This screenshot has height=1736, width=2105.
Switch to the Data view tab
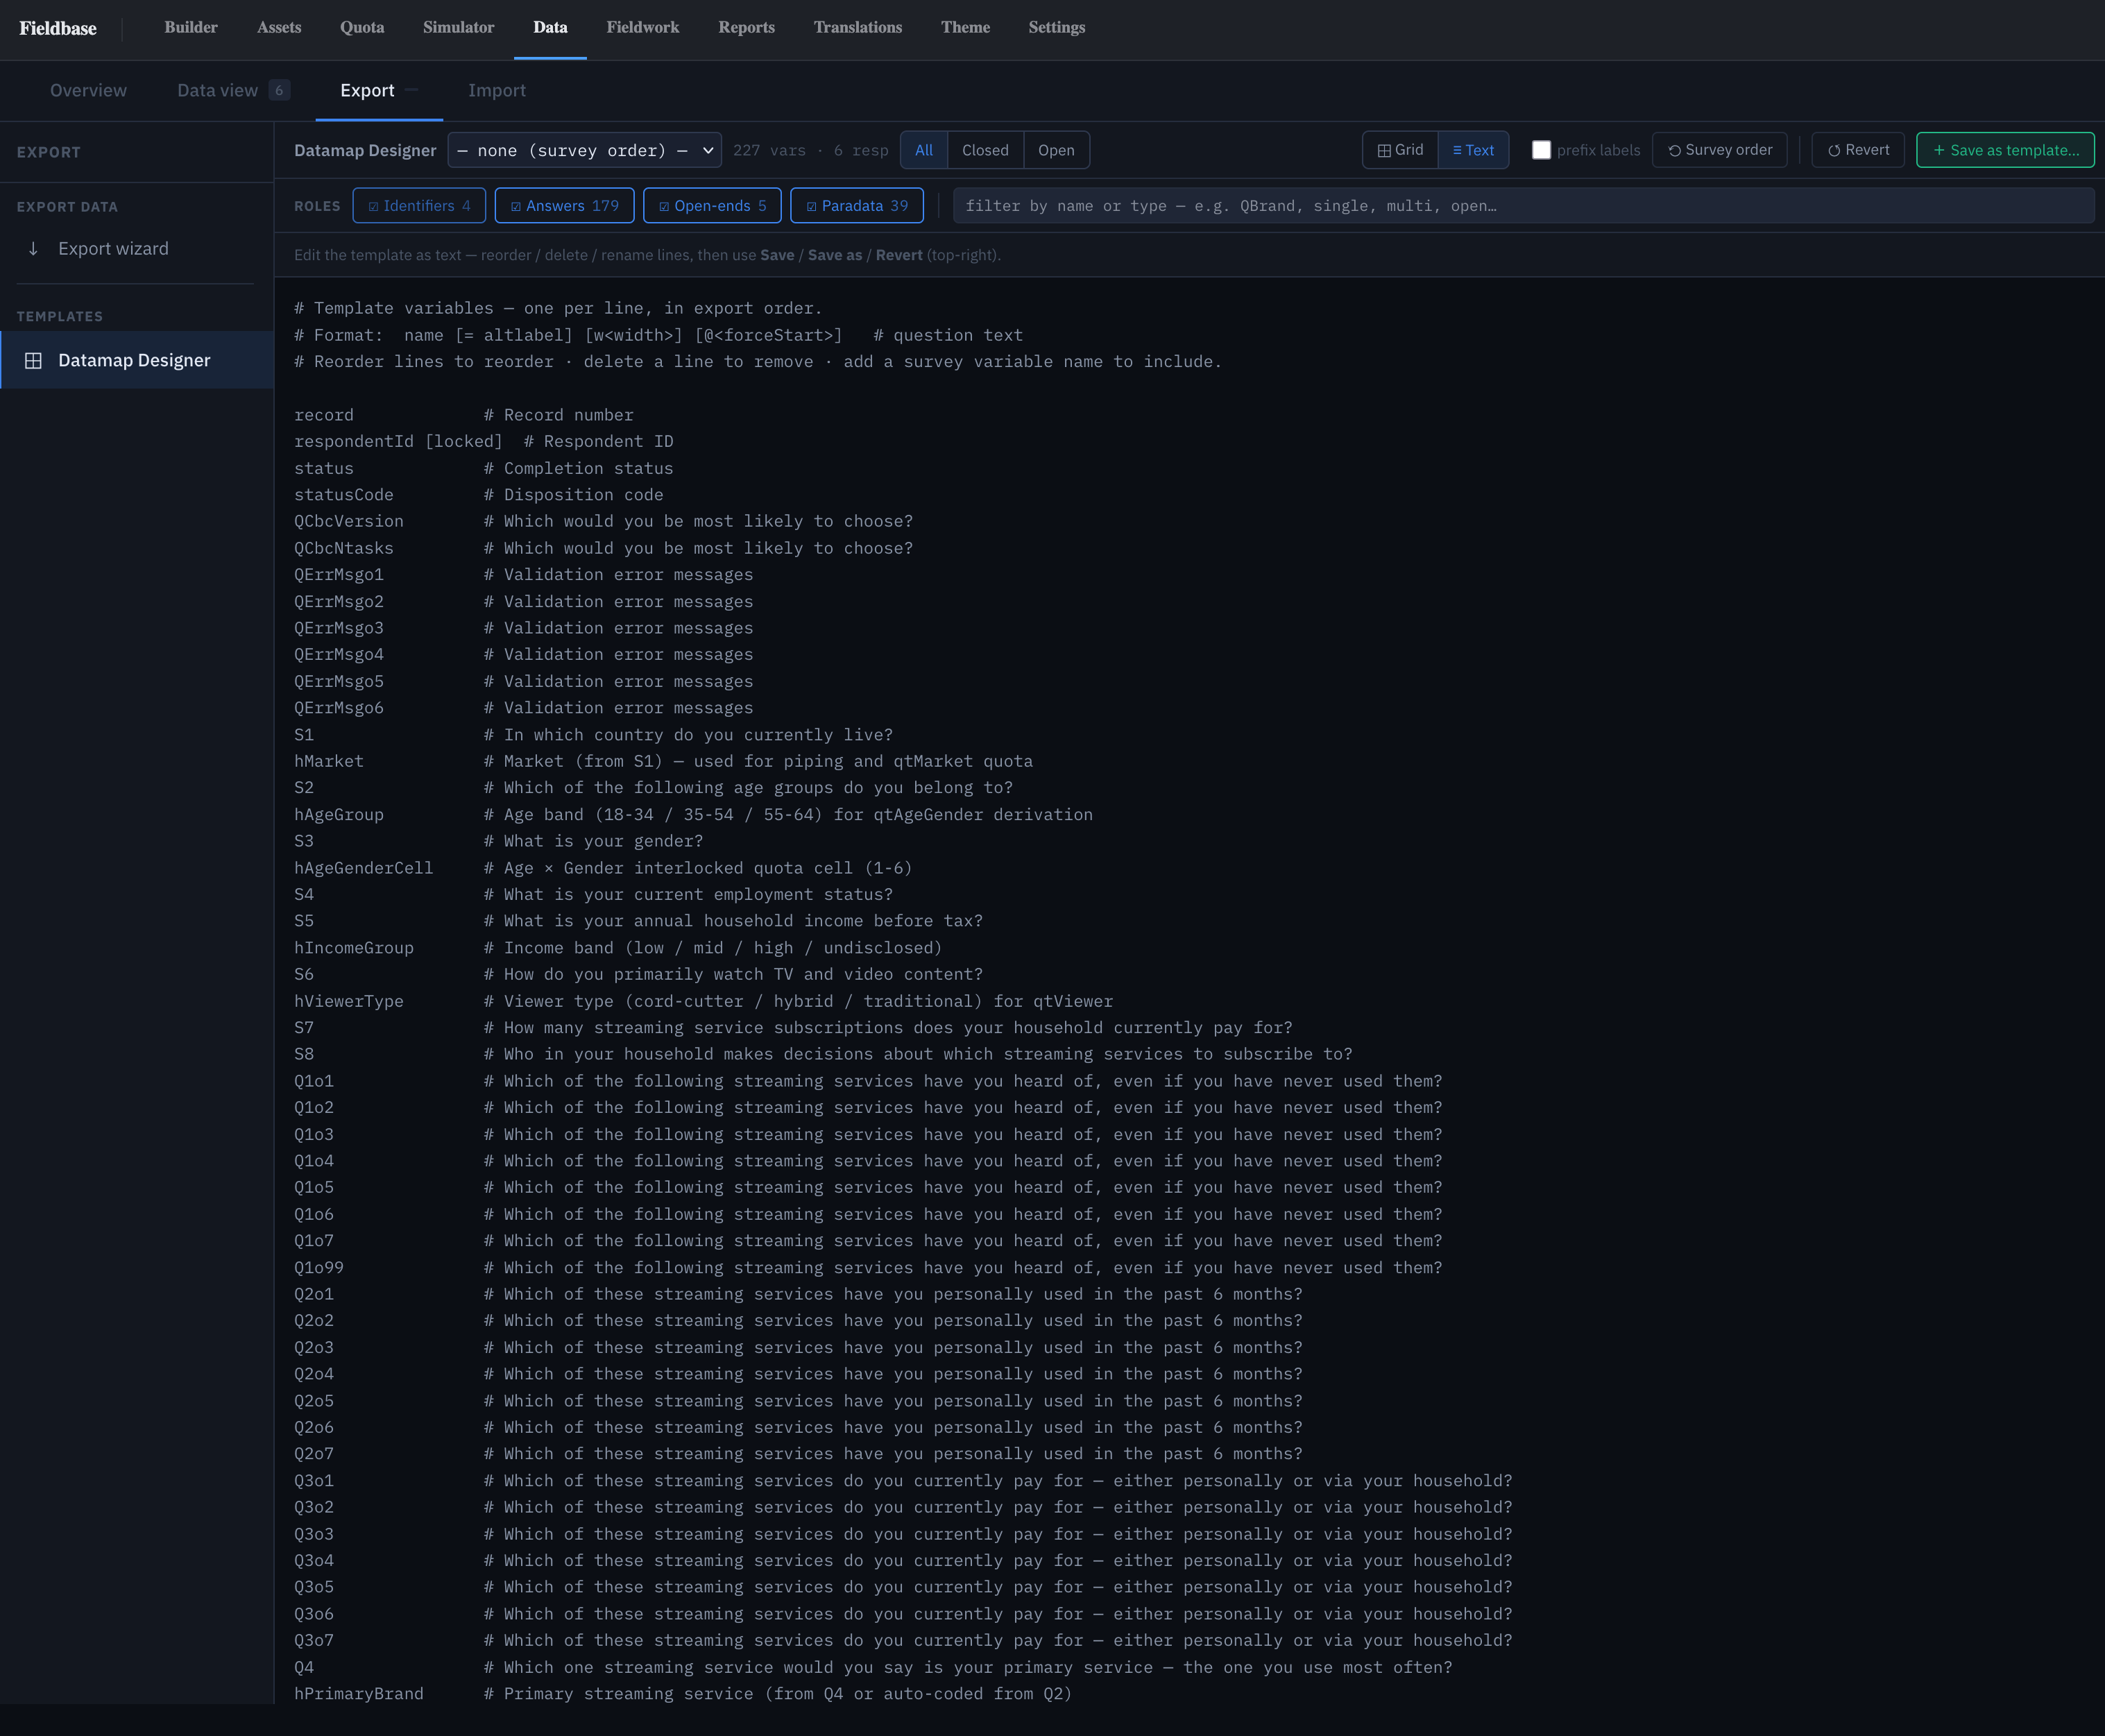coord(233,90)
